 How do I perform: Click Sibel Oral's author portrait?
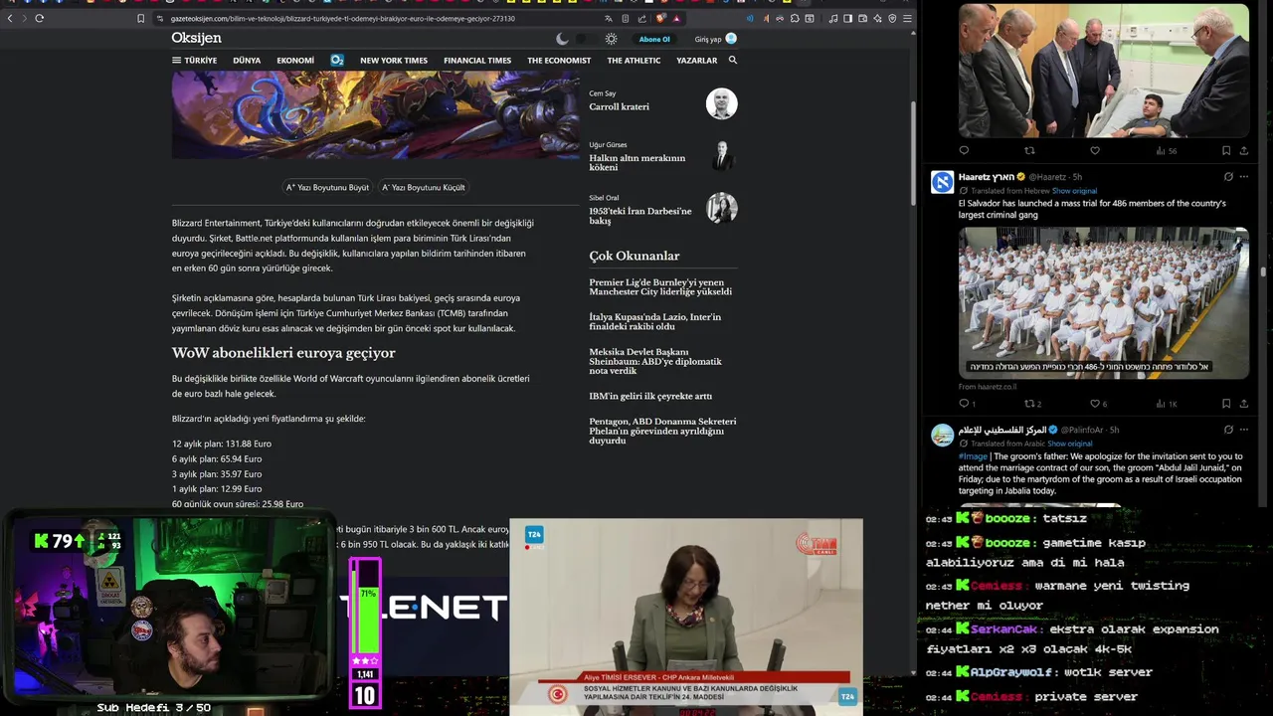pyautogui.click(x=722, y=208)
